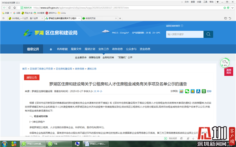
Task: Click the red 返回首页 button
Action: [229, 71]
